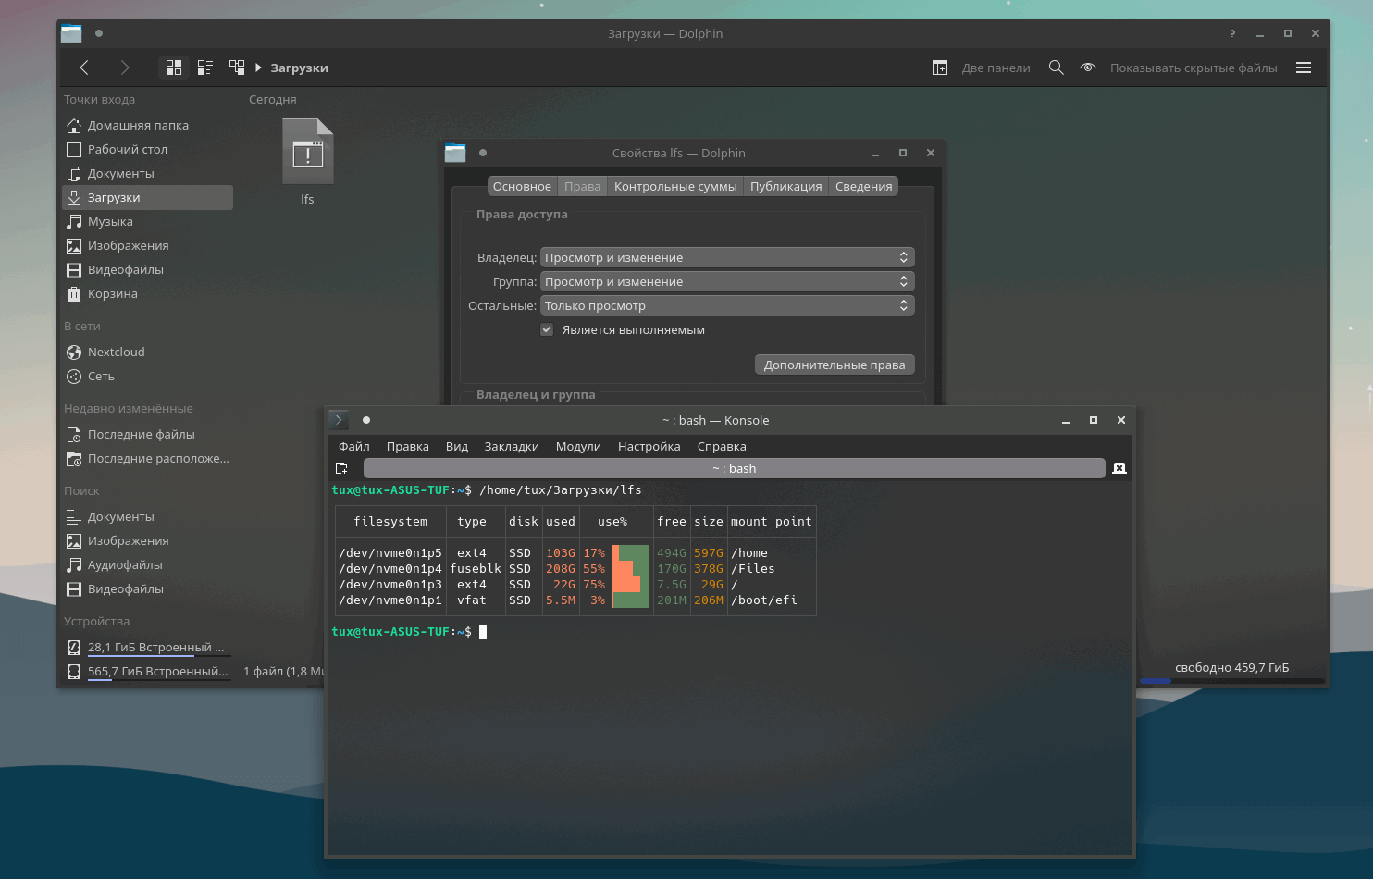Go back in Dolphin navigation

tap(84, 68)
